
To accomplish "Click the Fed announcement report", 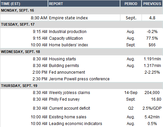I will pos(67,72).
